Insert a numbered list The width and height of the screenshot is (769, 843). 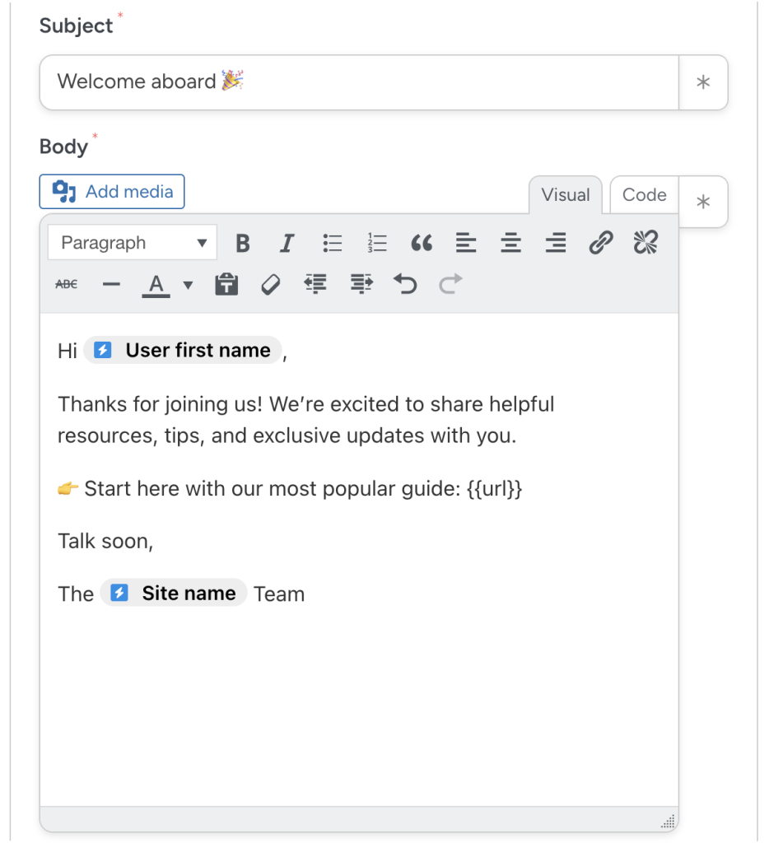click(377, 242)
